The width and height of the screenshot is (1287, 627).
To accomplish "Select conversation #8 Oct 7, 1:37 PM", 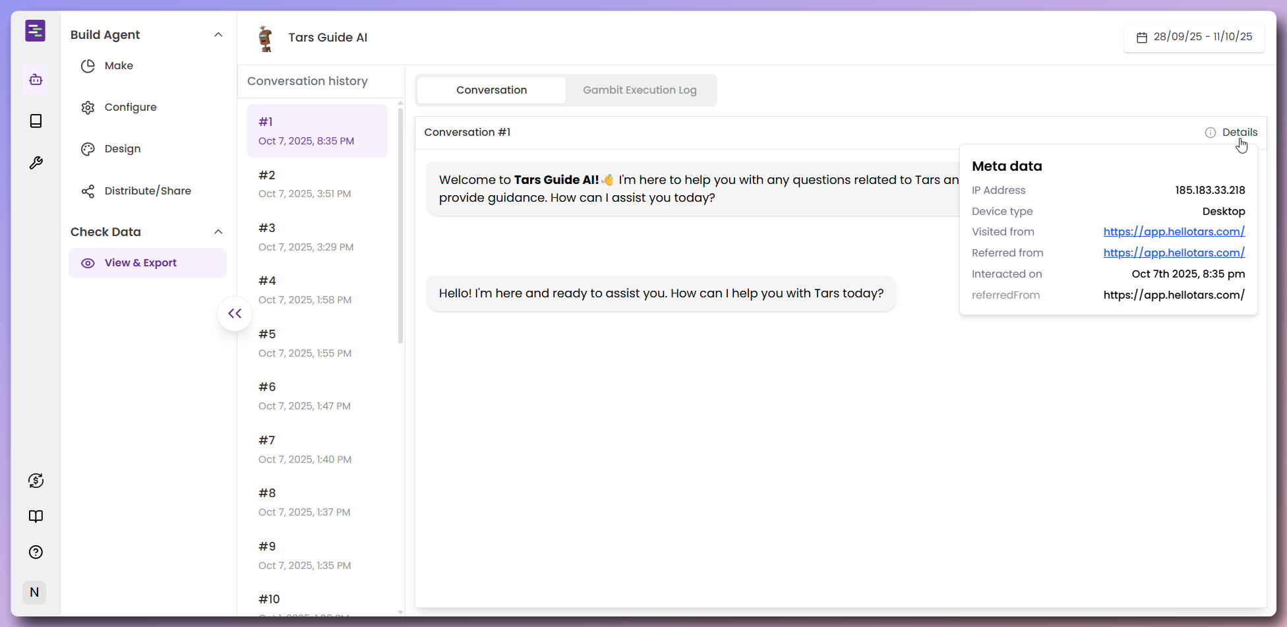I will pos(317,502).
